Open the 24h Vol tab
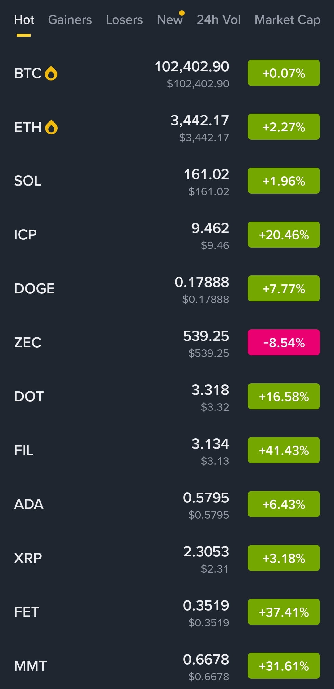The image size is (334, 689). (x=219, y=20)
